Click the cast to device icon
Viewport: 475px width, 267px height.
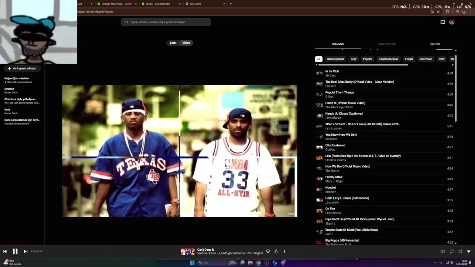pyautogui.click(x=443, y=22)
